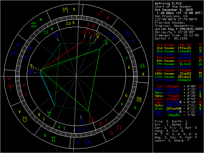The width and height of the screenshot is (204, 153).
Task: Click the 'Tropical, Geocentric.' line
Action: [x=175, y=26]
